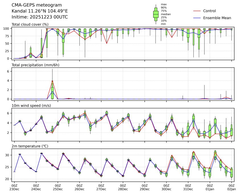The width and height of the screenshot is (239, 194).
Task: Click the box-plot legend symbol
Action: [x=156, y=14]
